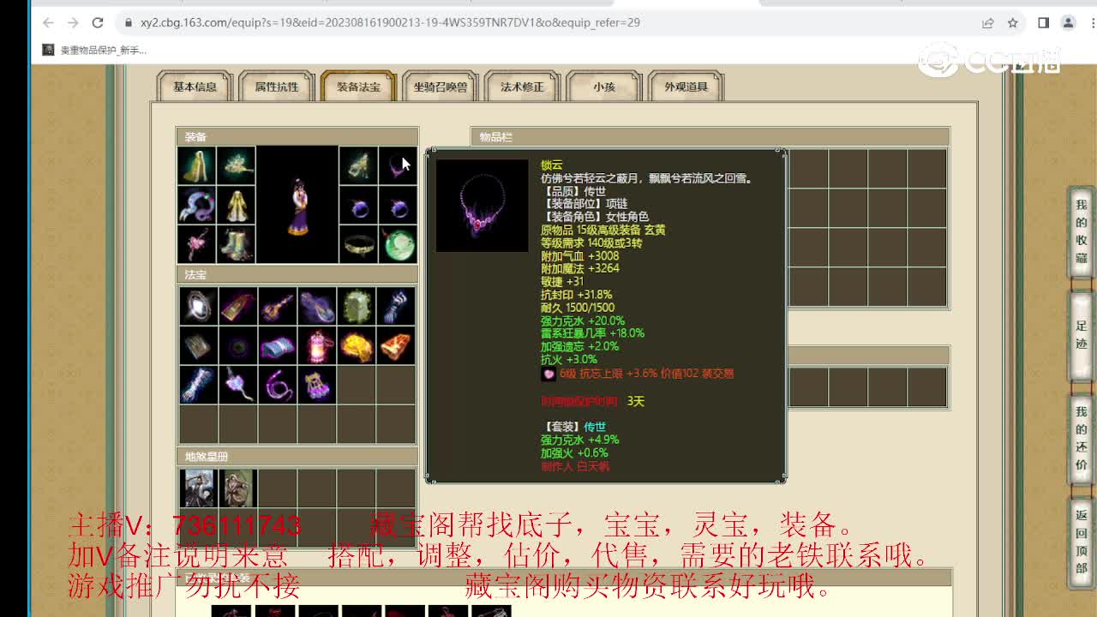
Task: Open the 外观道具 tab
Action: (x=686, y=87)
